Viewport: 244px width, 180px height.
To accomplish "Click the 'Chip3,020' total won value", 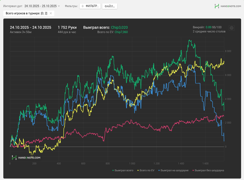I will coord(119,28).
